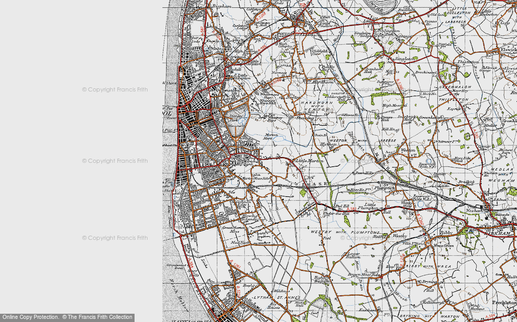Click the GREENHALGH WITH THISTLETON parish label
The width and height of the screenshot is (517, 322).
pyautogui.click(x=454, y=93)
